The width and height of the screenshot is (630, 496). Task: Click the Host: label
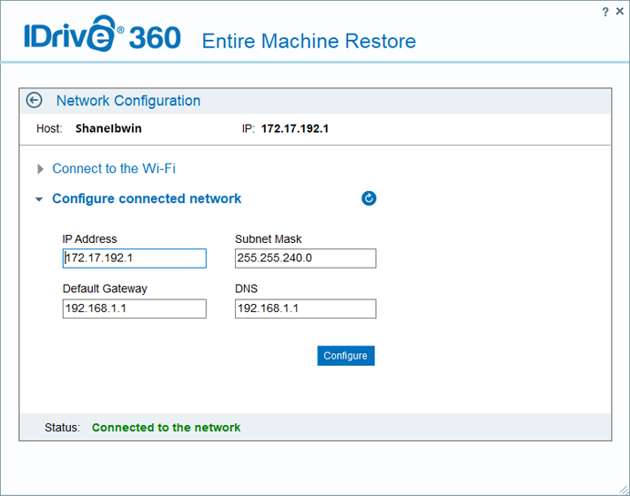click(x=49, y=128)
